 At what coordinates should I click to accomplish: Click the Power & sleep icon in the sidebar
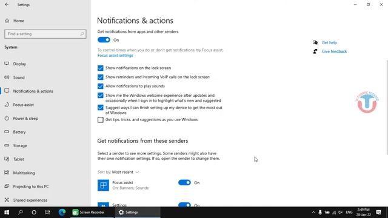pos(7,118)
